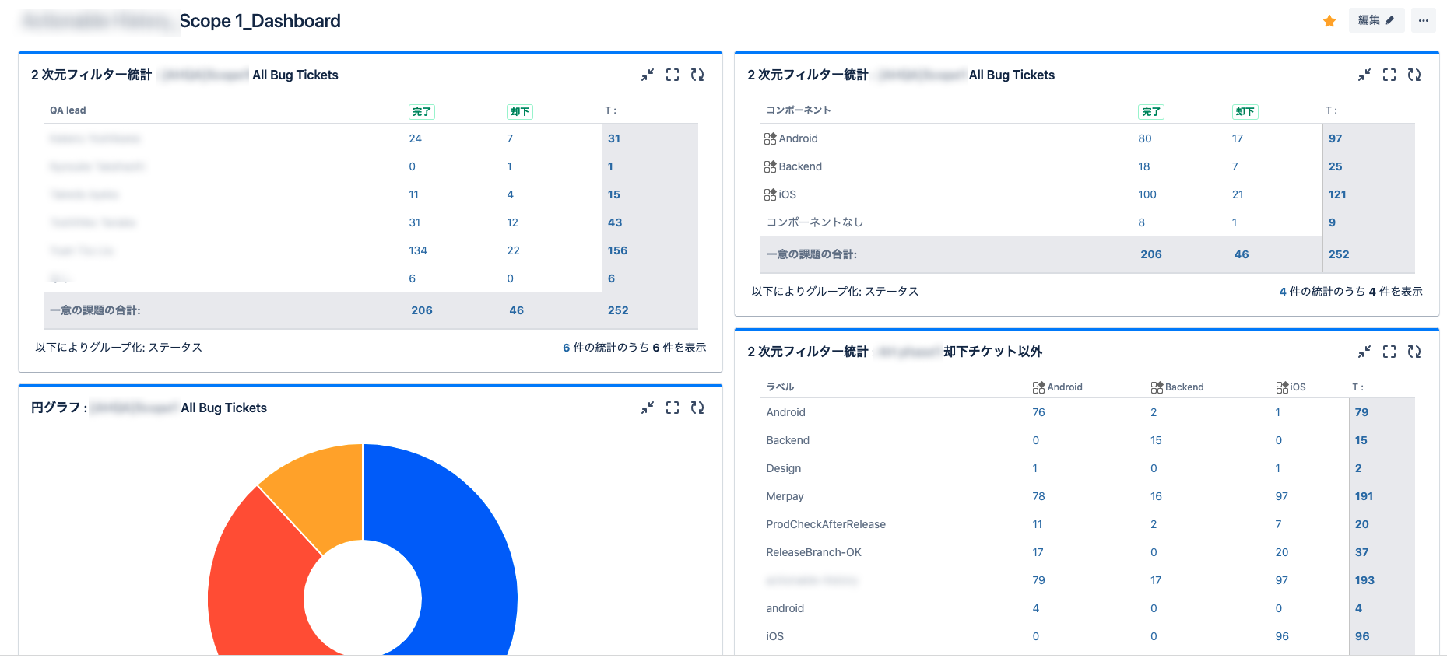This screenshot has height=658, width=1447.
Task: Click the 編集 edit button
Action: pyautogui.click(x=1375, y=21)
